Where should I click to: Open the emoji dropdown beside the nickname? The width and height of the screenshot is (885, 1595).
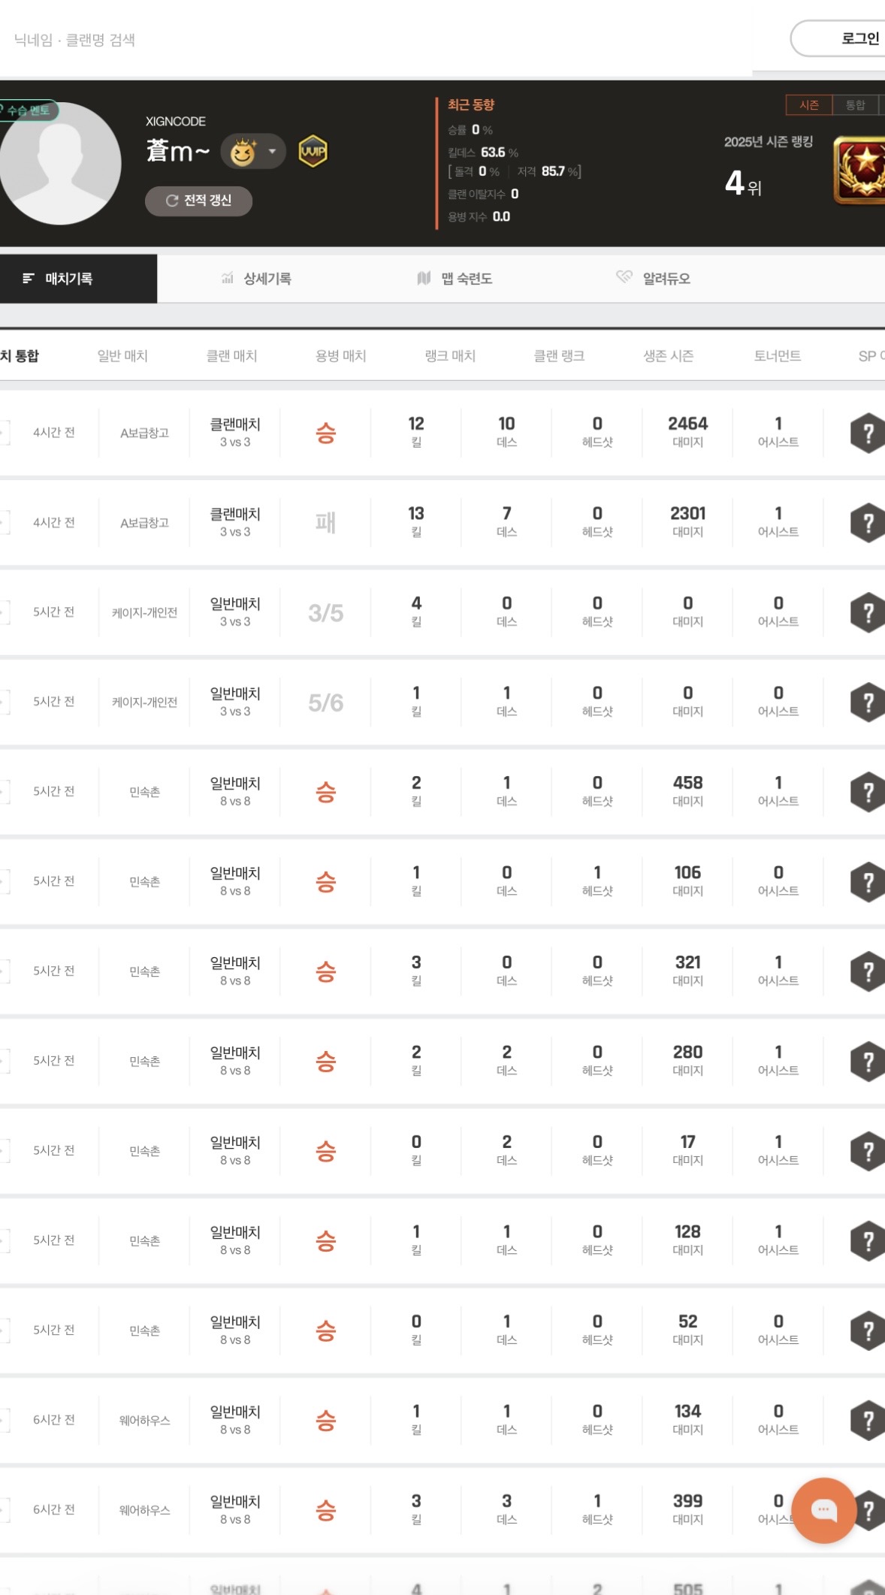pos(272,152)
